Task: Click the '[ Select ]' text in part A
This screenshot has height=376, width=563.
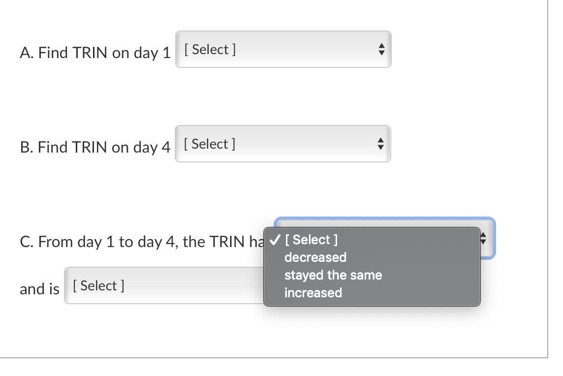Action: pos(209,49)
